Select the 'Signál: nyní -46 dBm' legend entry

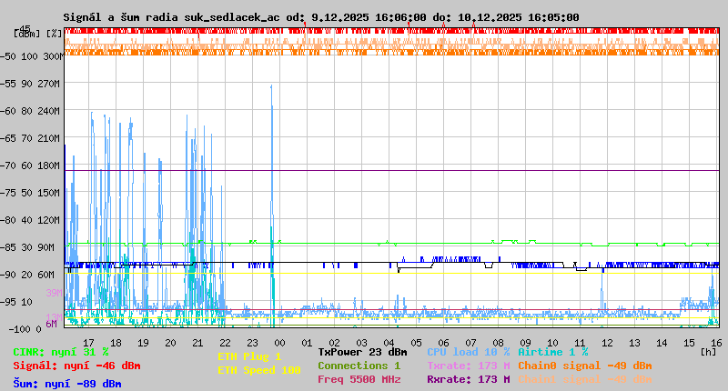[x=76, y=366]
